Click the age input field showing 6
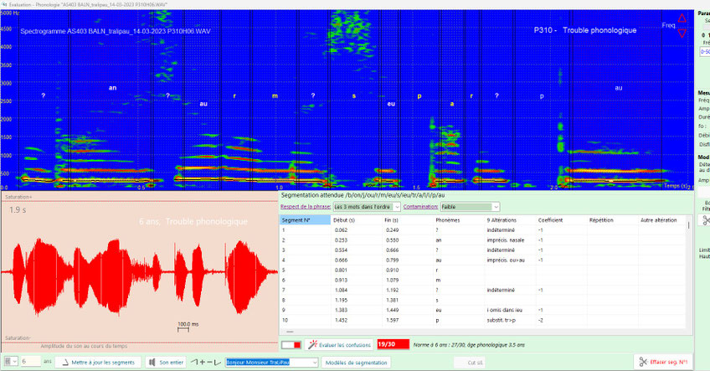 point(30,362)
